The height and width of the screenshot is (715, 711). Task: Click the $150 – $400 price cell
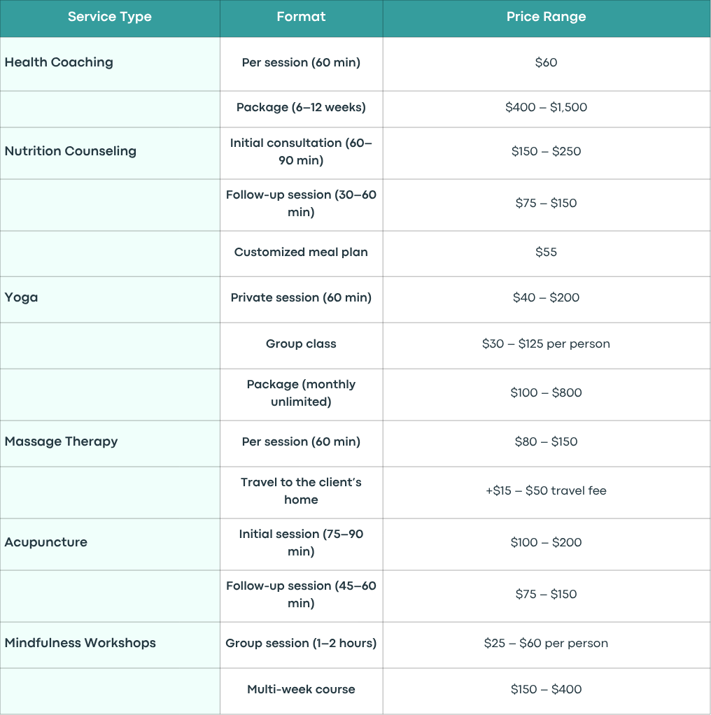tap(547, 691)
